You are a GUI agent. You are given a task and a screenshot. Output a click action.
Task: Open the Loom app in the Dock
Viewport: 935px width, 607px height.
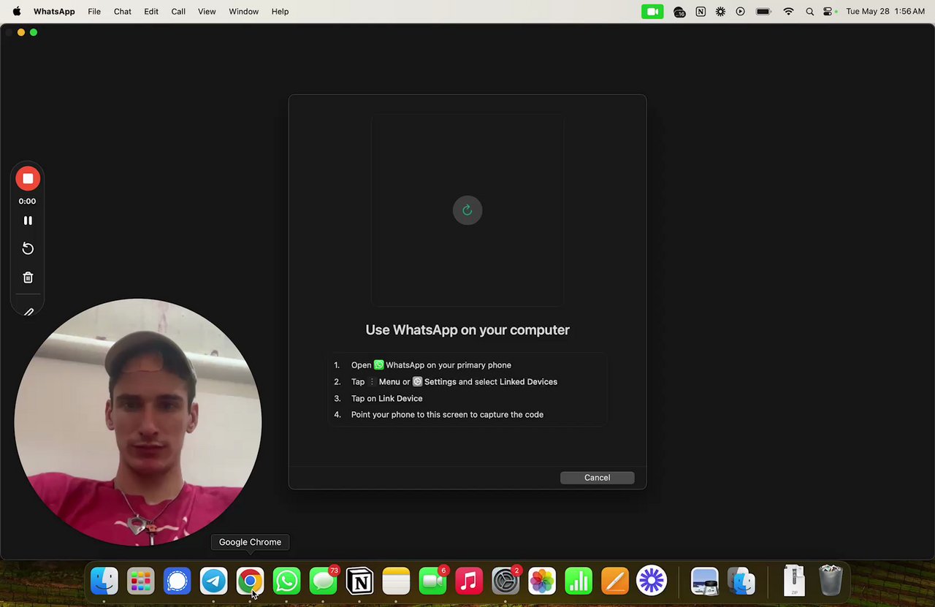(x=652, y=581)
